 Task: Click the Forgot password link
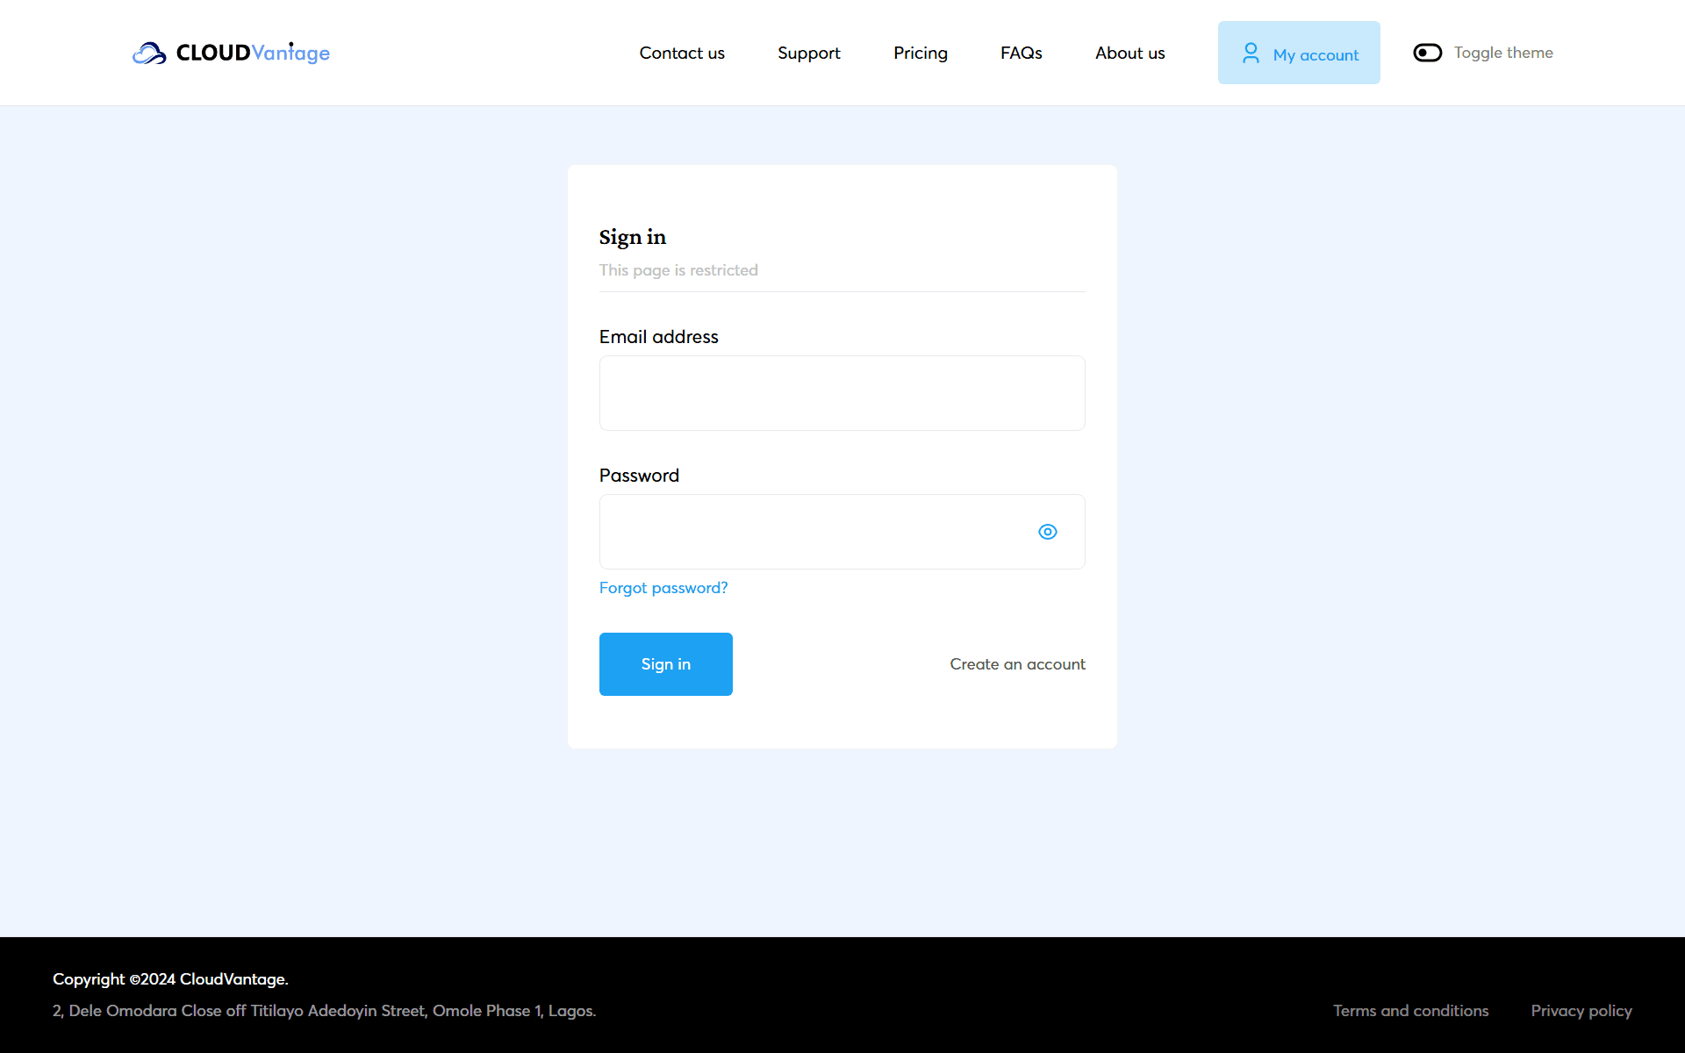[x=663, y=588]
